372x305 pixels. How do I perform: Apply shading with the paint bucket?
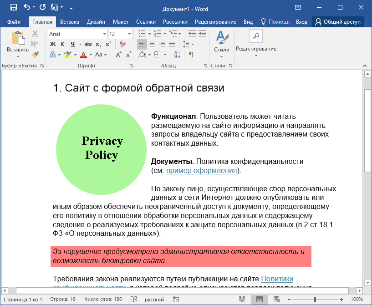coord(142,55)
